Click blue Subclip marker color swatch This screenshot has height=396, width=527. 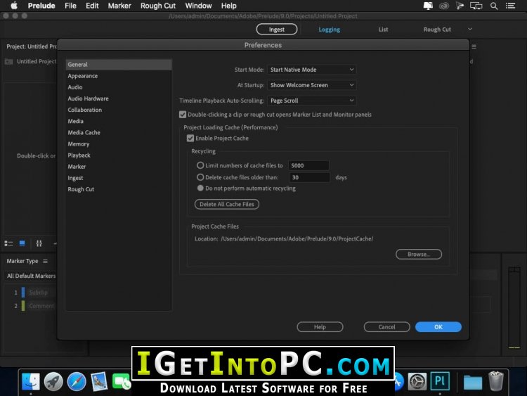point(23,293)
